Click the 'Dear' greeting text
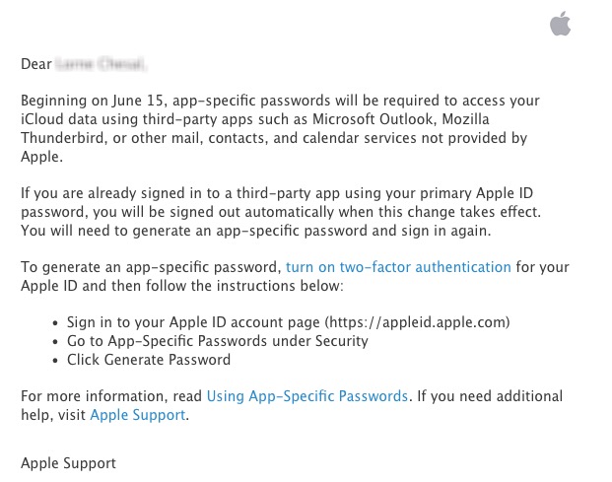 pyautogui.click(x=36, y=64)
